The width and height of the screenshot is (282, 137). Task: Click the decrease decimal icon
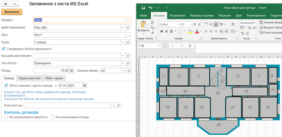(x=247, y=33)
